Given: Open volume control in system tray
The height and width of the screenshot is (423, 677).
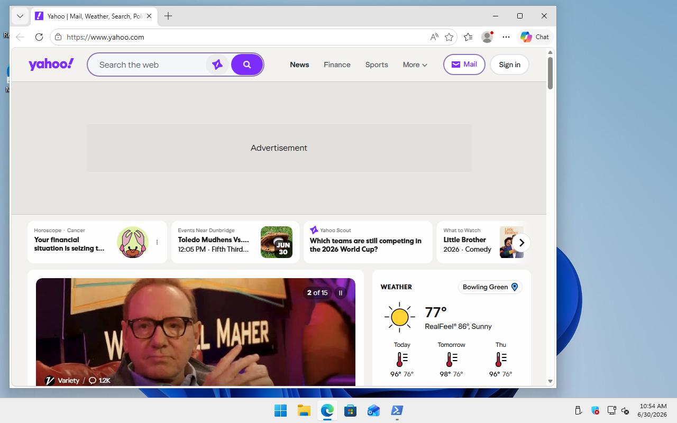Looking at the screenshot, I should [x=625, y=410].
